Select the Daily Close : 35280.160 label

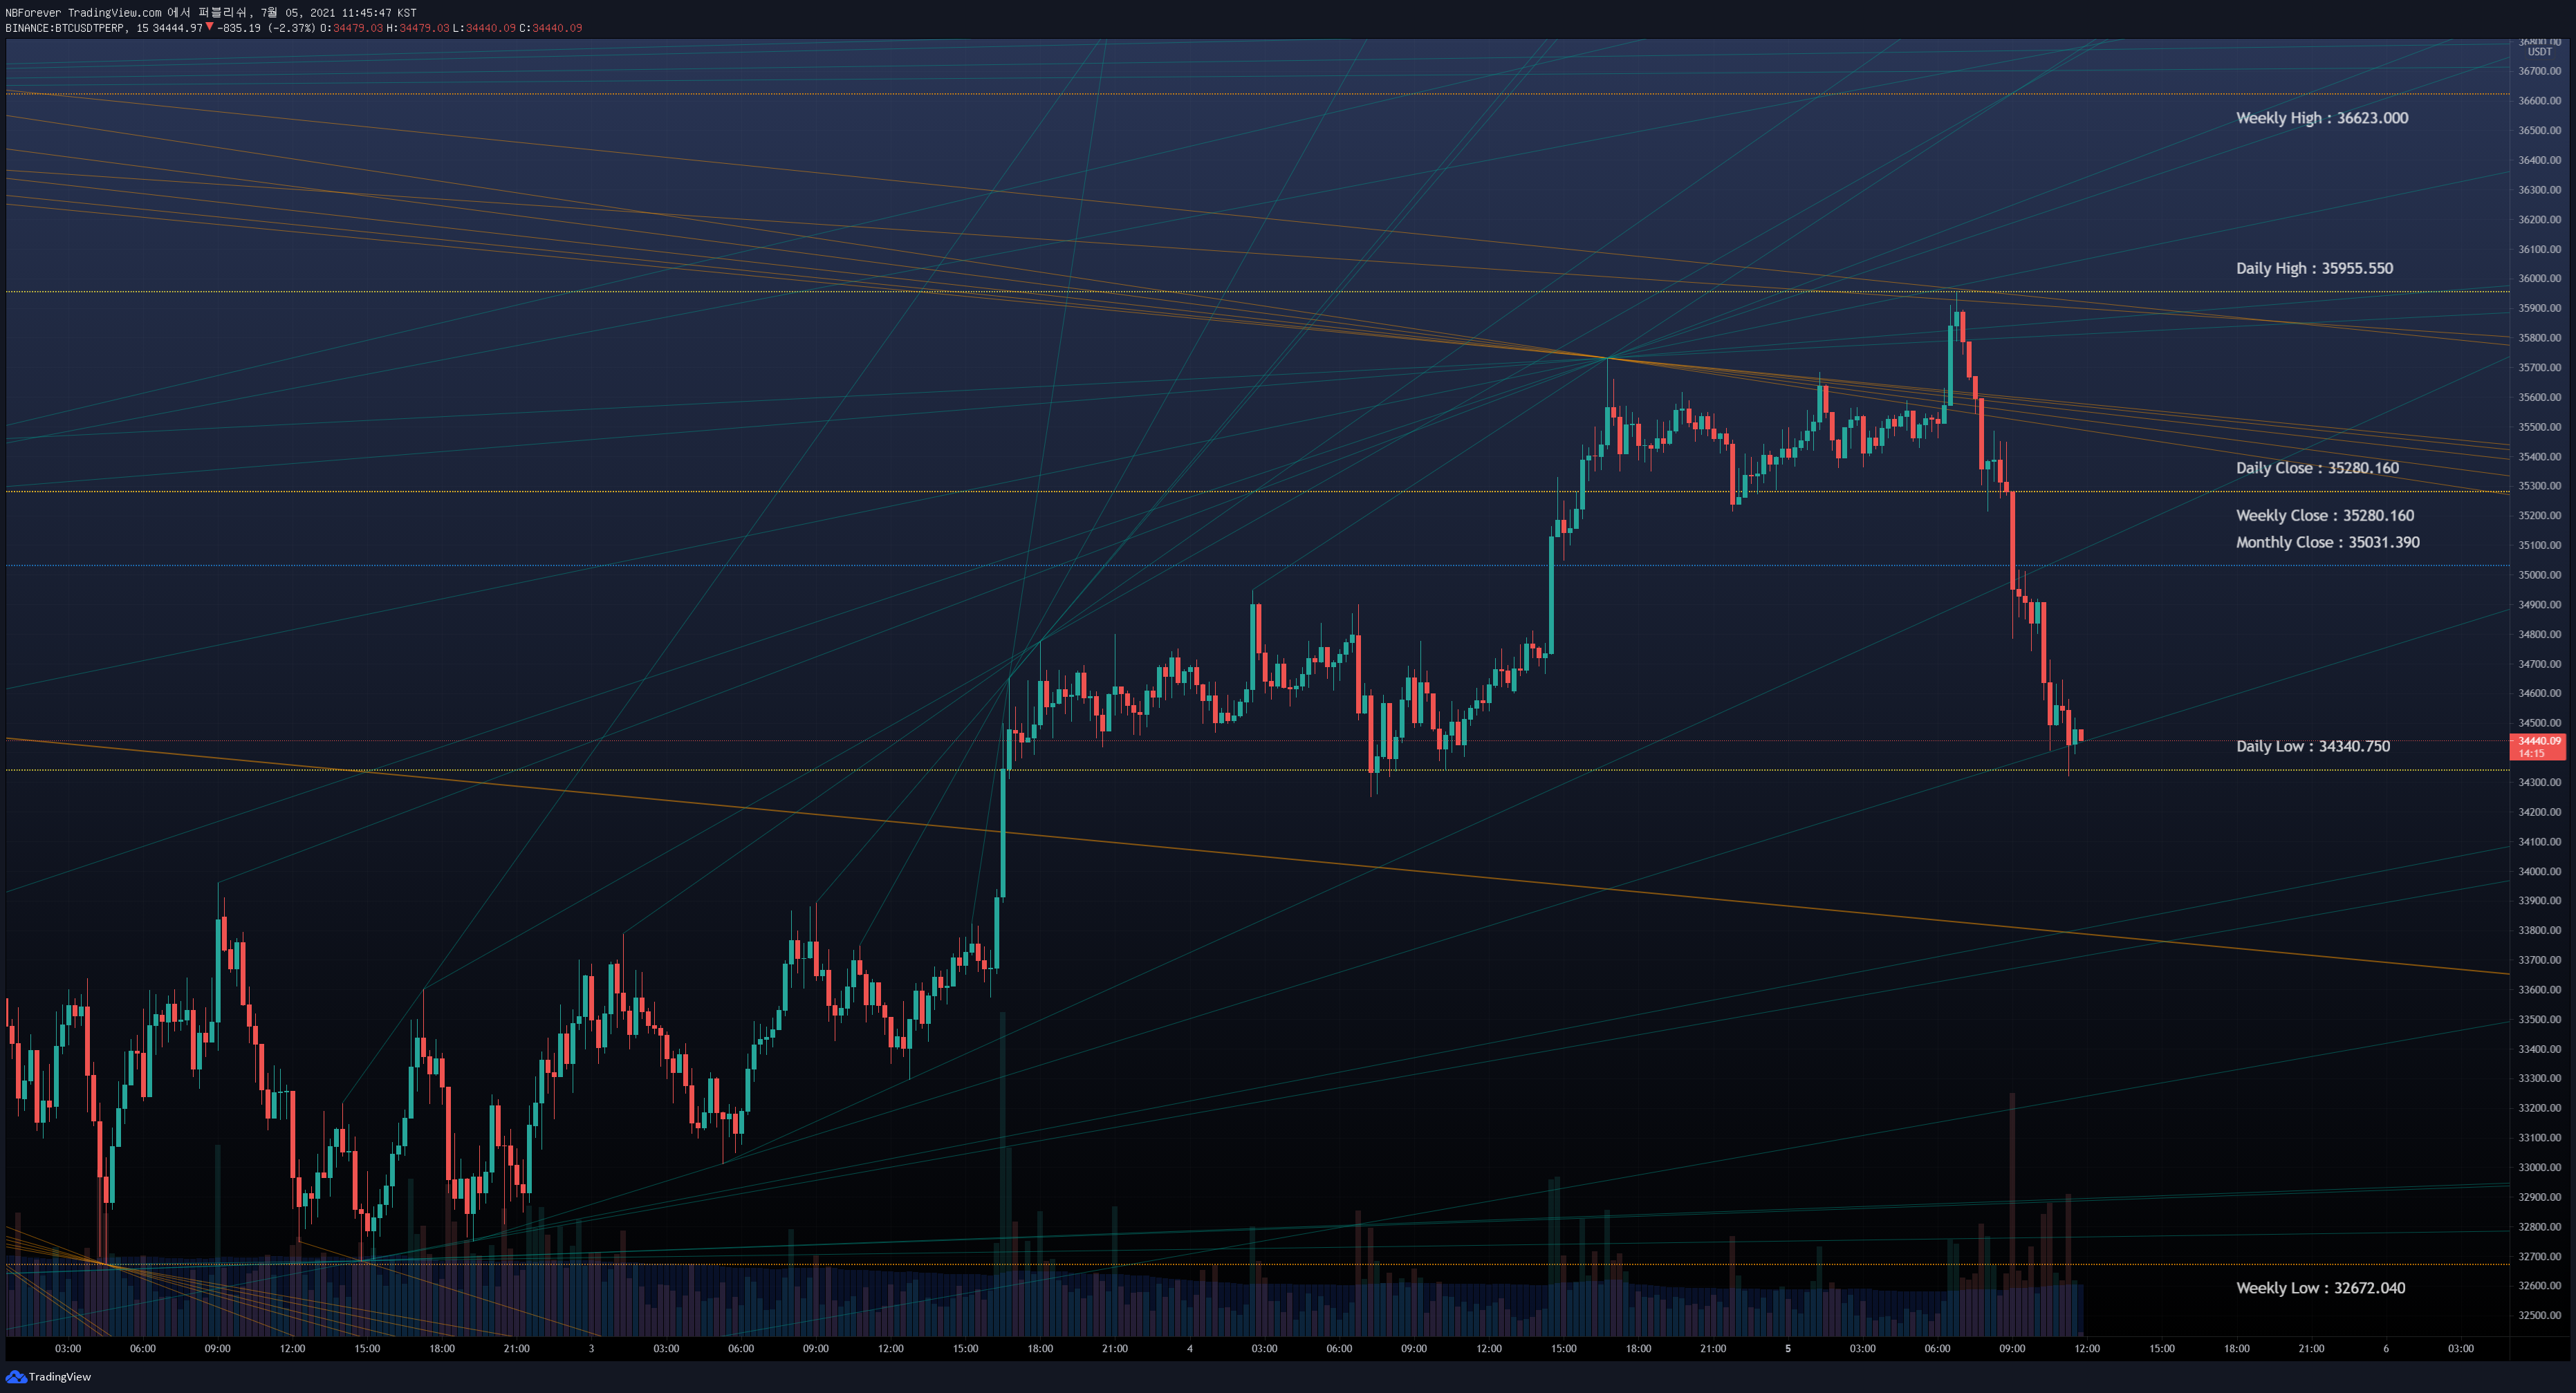[x=2317, y=468]
